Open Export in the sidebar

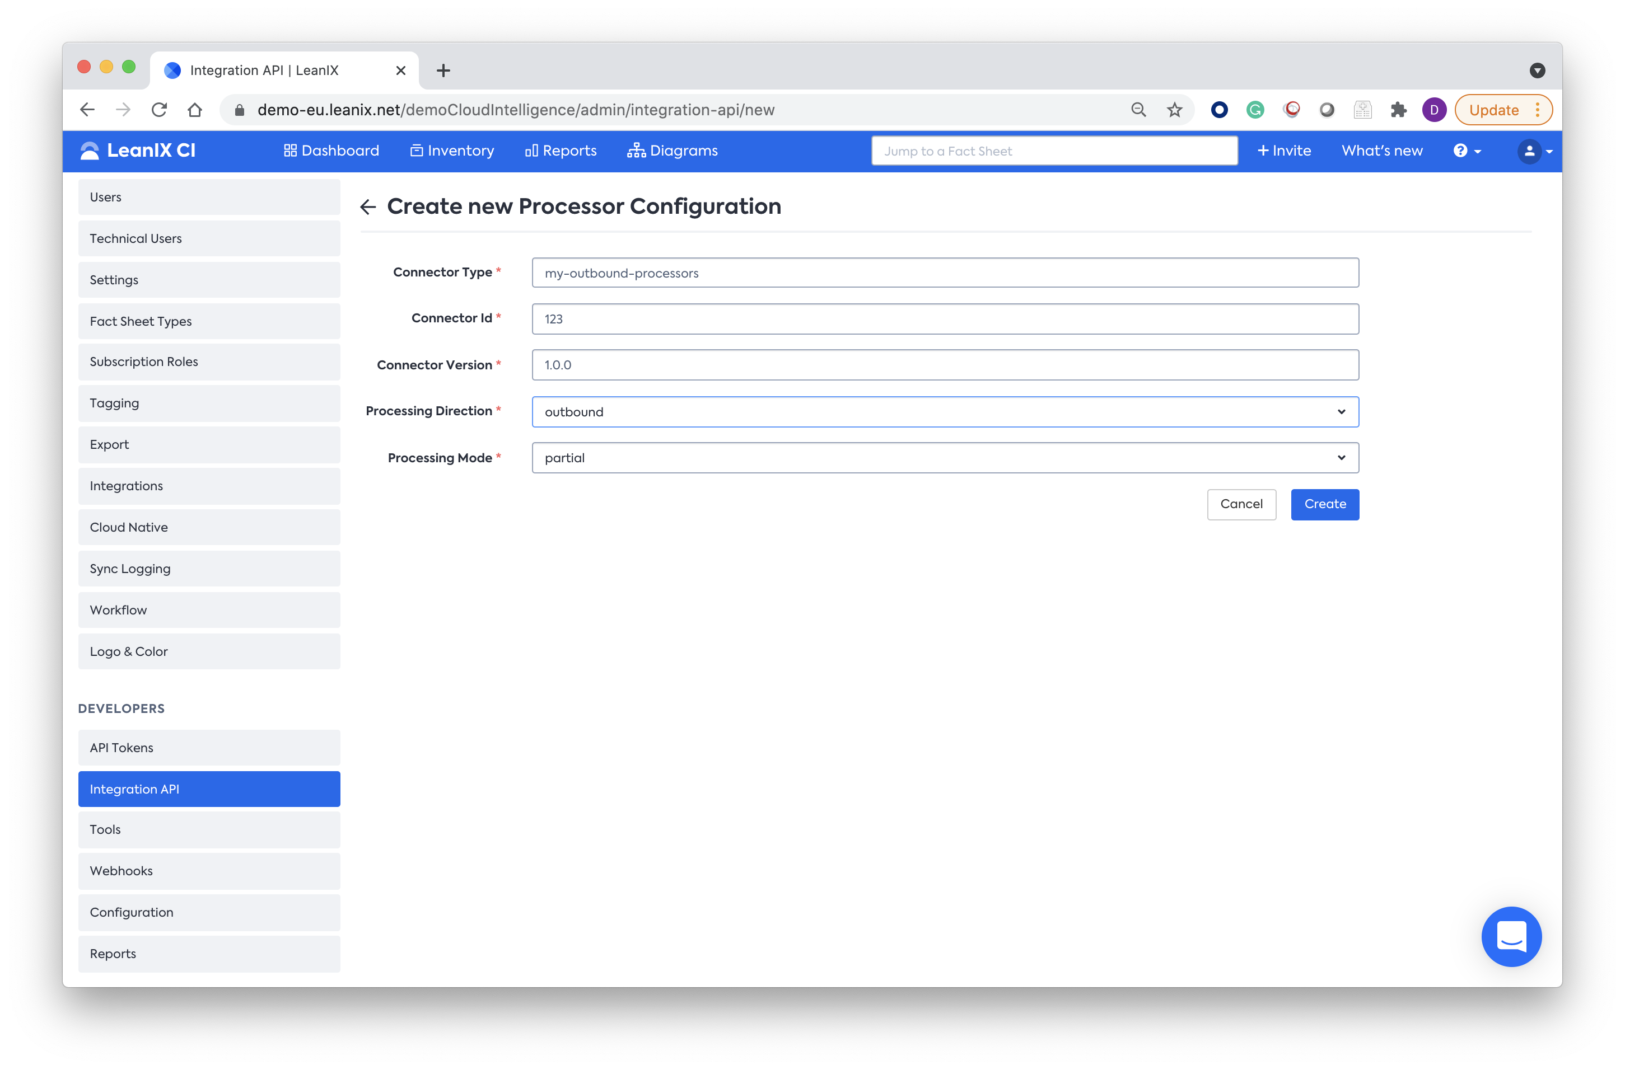pos(209,445)
